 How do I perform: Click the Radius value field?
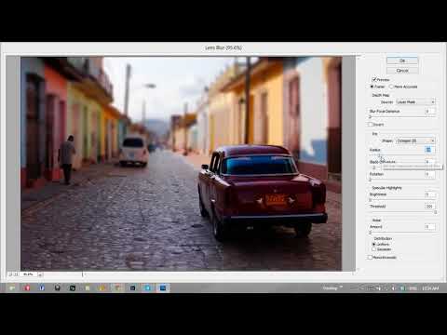[x=430, y=150]
